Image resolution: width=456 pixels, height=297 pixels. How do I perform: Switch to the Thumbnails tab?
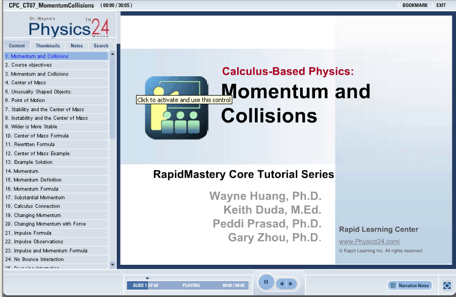click(48, 46)
